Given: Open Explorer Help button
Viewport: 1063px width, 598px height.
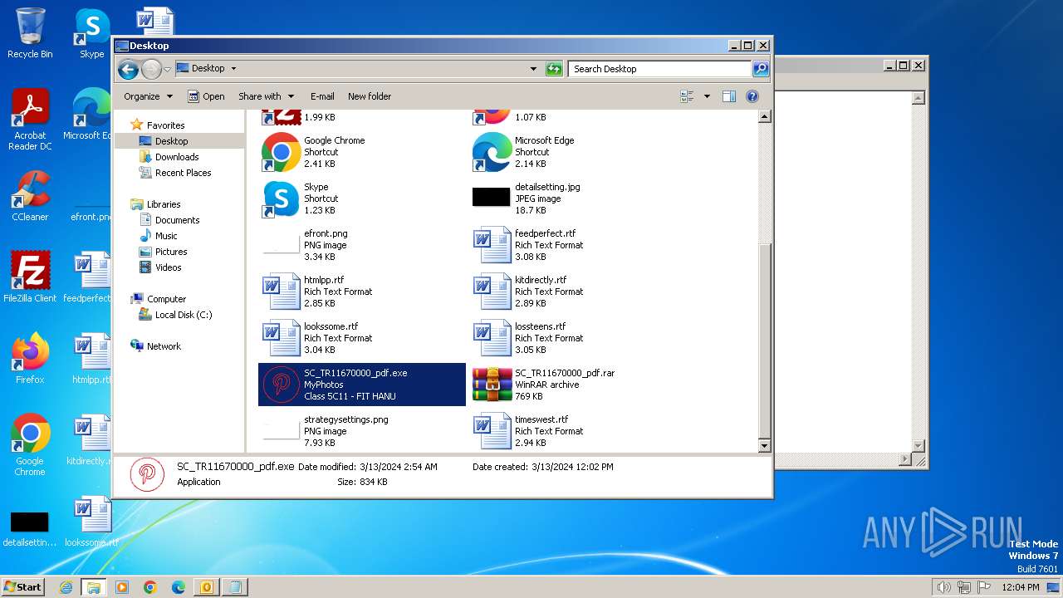Looking at the screenshot, I should (752, 96).
